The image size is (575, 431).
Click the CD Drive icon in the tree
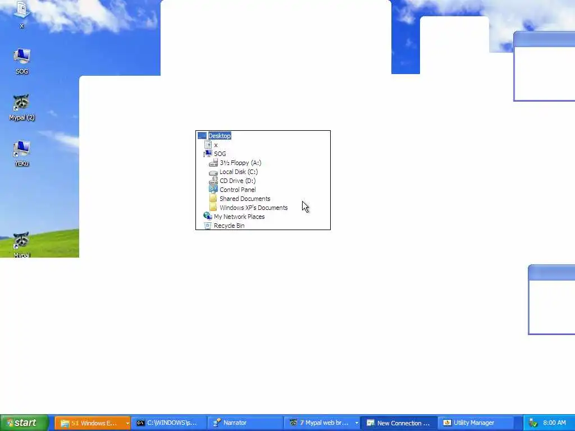[213, 181]
